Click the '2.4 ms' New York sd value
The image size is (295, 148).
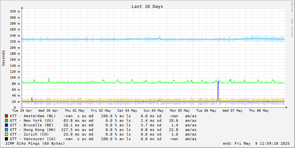(x=149, y=120)
